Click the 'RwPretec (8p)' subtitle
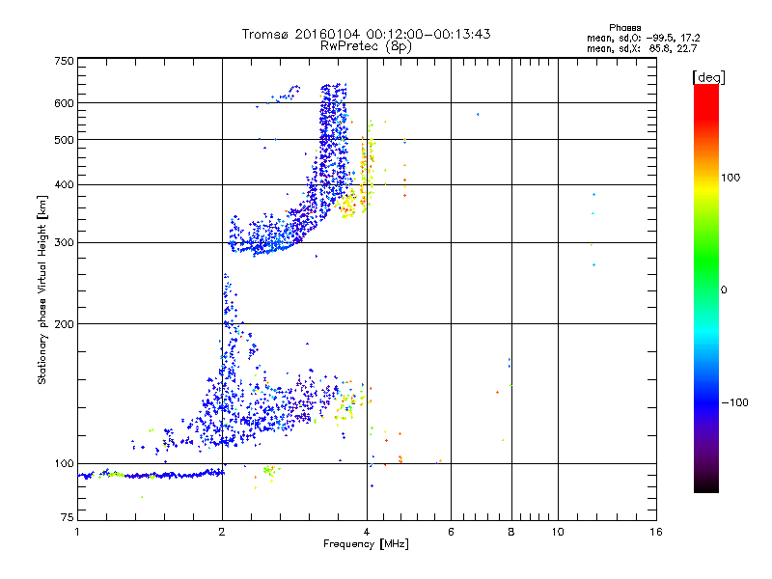 coord(366,46)
